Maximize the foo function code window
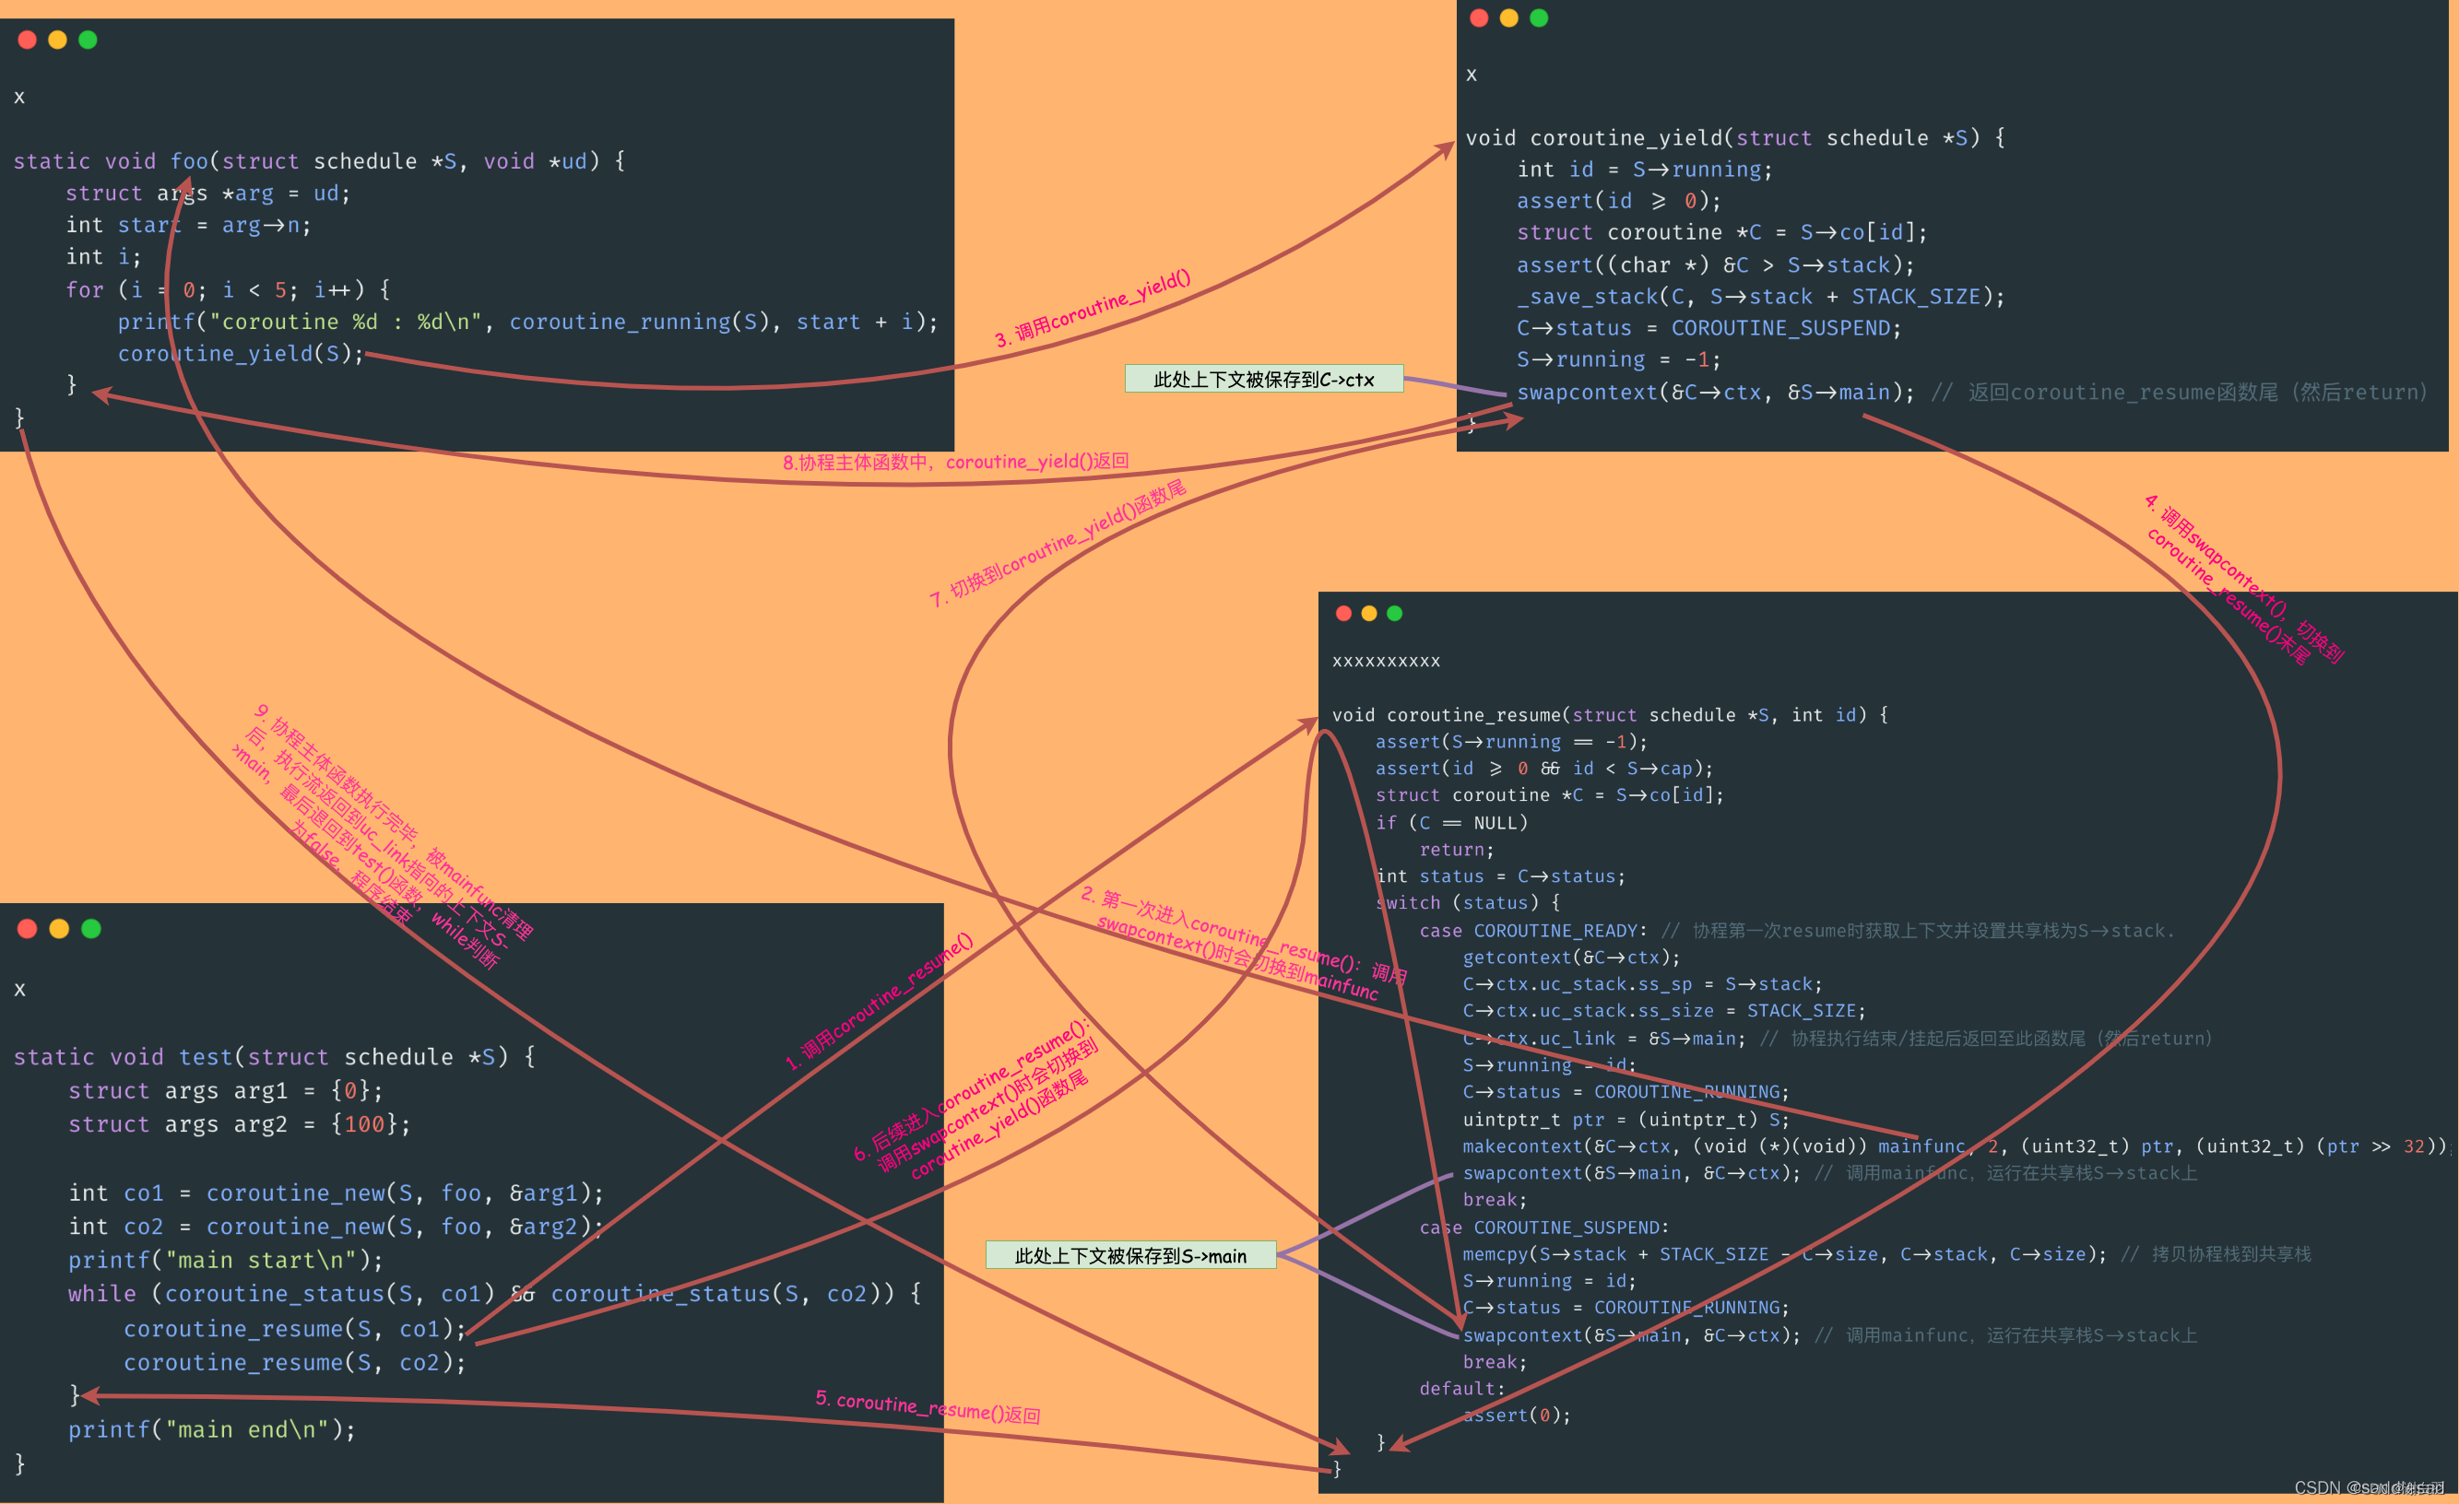This screenshot has height=1504, width=2459. tap(88, 40)
